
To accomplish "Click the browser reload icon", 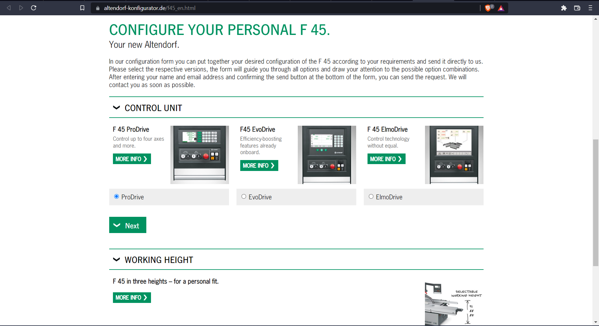I will click(x=34, y=8).
